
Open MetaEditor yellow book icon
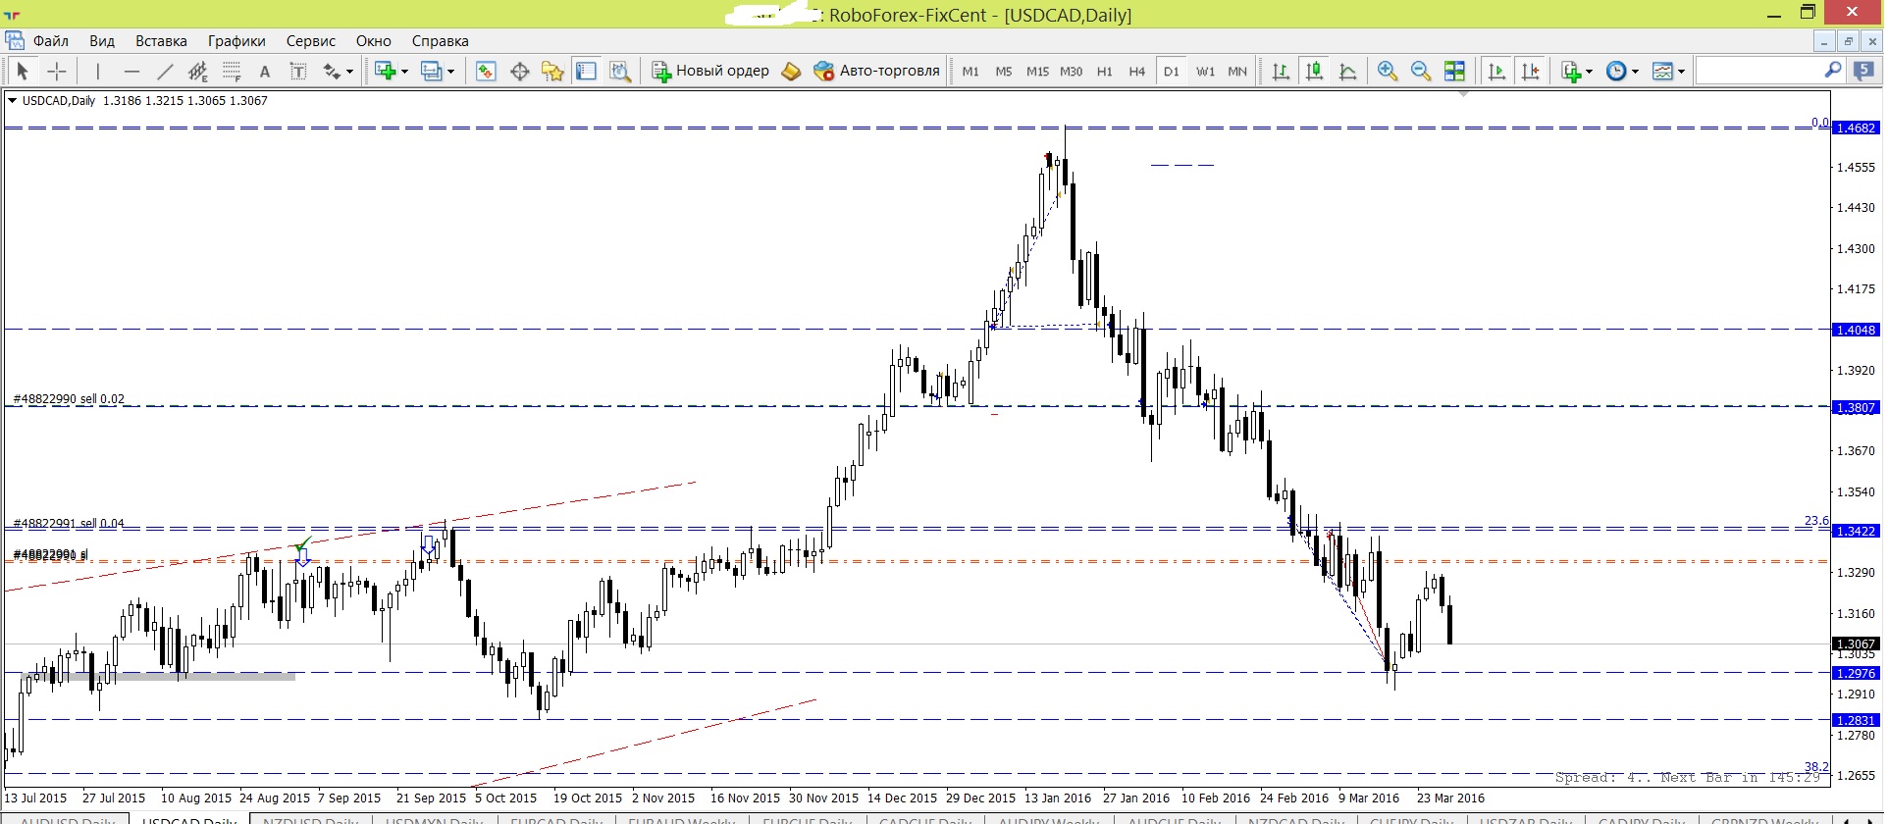pos(791,71)
